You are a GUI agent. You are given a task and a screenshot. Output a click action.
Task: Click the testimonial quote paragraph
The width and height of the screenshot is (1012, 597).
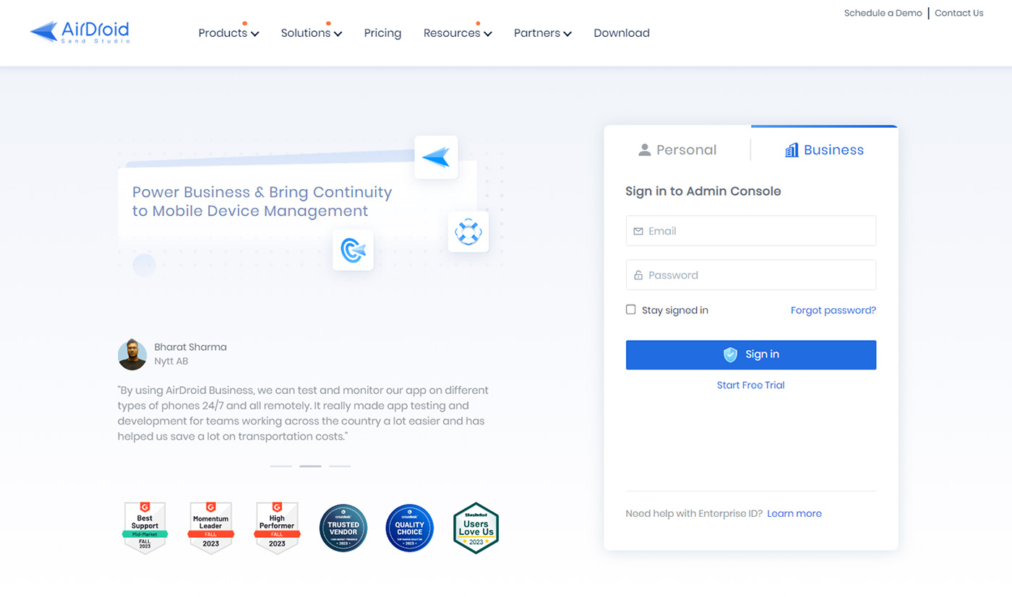304,414
